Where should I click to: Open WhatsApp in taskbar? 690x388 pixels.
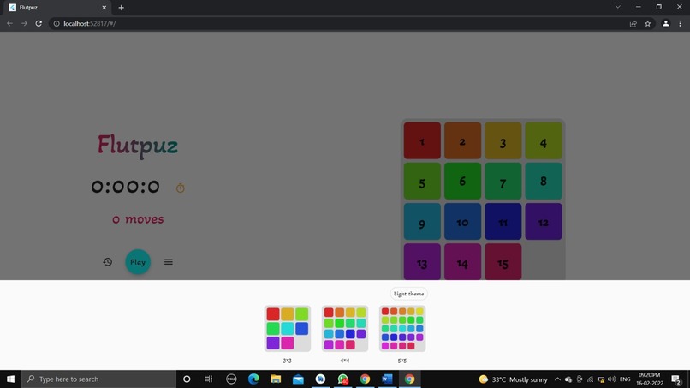tap(342, 379)
